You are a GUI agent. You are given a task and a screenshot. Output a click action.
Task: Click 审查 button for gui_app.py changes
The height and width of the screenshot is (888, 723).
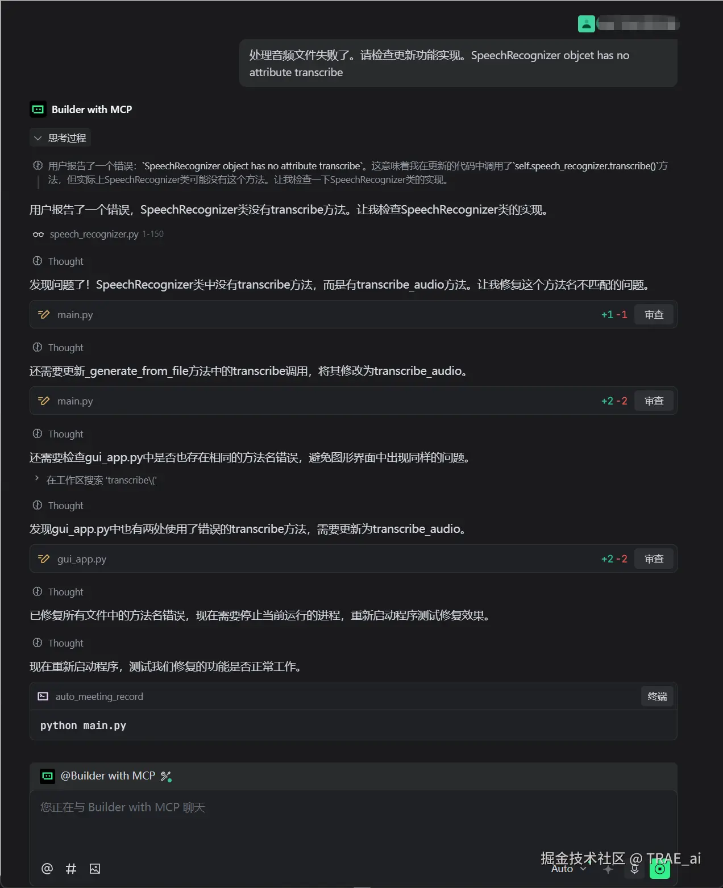pyautogui.click(x=654, y=559)
